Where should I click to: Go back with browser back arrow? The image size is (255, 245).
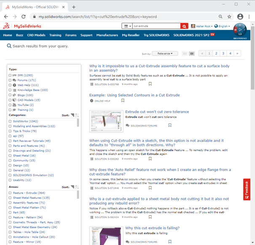click(x=6, y=16)
